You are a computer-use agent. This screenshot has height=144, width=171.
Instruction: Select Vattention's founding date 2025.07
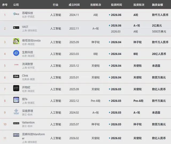pyautogui.click(x=74, y=124)
